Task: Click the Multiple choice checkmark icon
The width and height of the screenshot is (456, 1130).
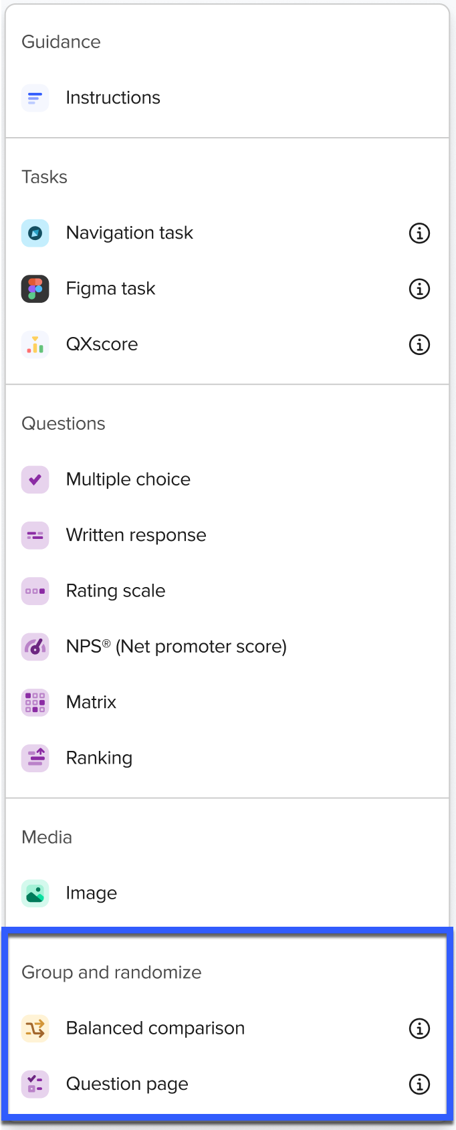Action: click(35, 479)
